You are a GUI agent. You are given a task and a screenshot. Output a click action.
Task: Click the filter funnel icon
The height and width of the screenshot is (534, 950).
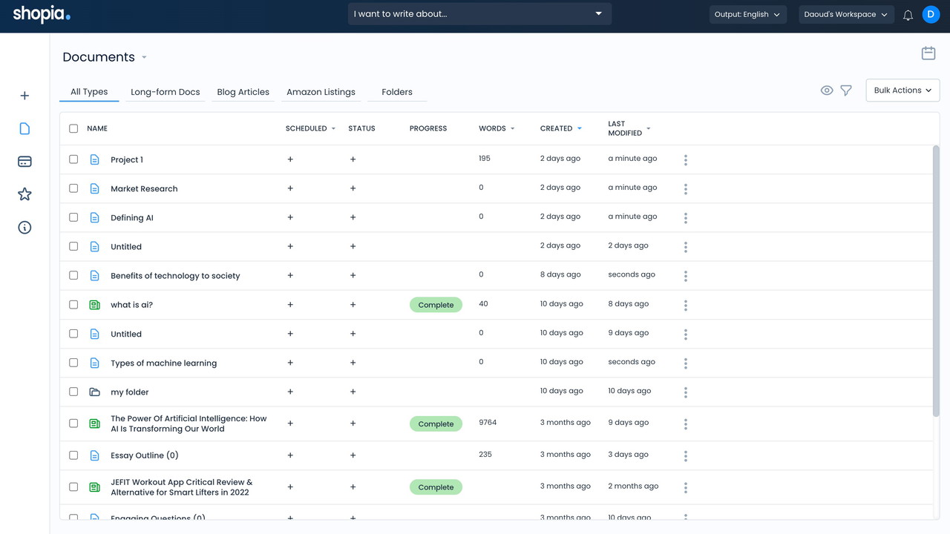846,90
